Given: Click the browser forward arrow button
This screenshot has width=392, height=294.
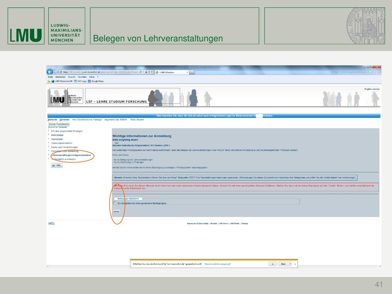Looking at the screenshot, I should point(56,72).
